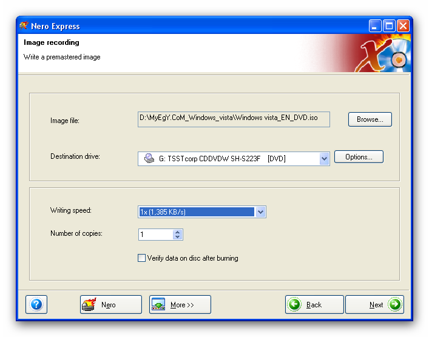Click the Number of copies input field
This screenshot has height=337, width=429.
pos(156,235)
